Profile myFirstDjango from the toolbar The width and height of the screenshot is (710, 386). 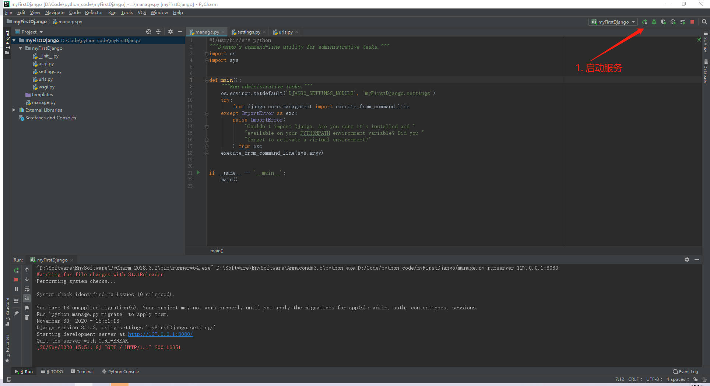(x=673, y=22)
